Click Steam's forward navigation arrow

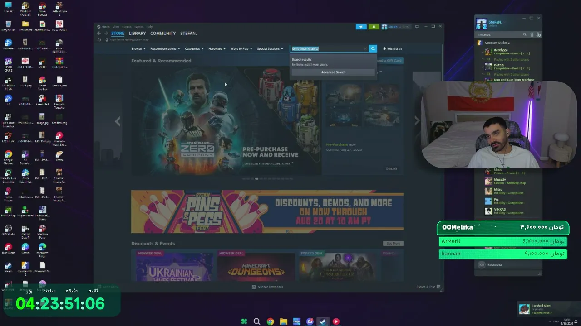pos(106,34)
